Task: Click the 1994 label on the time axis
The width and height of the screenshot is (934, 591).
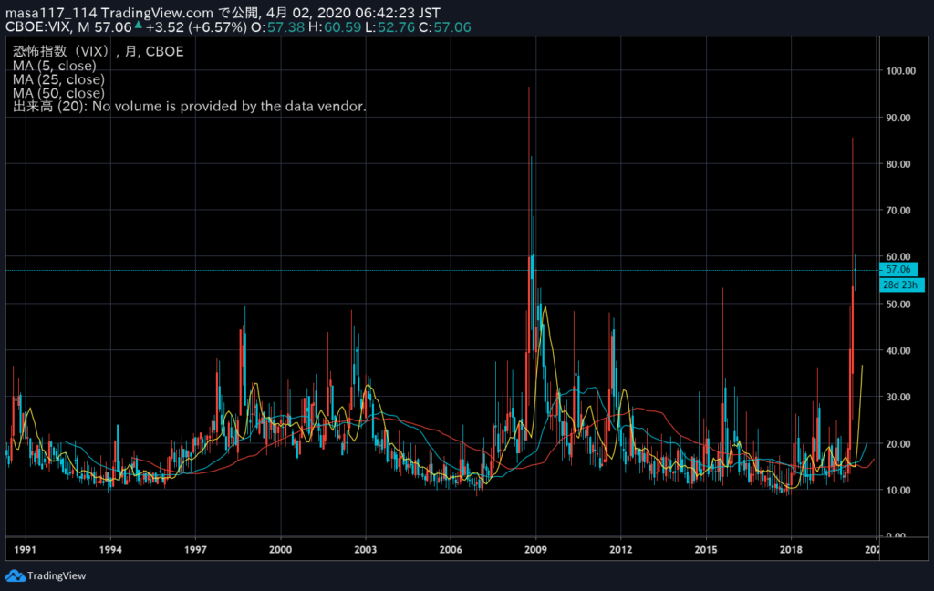Action: pyautogui.click(x=110, y=549)
